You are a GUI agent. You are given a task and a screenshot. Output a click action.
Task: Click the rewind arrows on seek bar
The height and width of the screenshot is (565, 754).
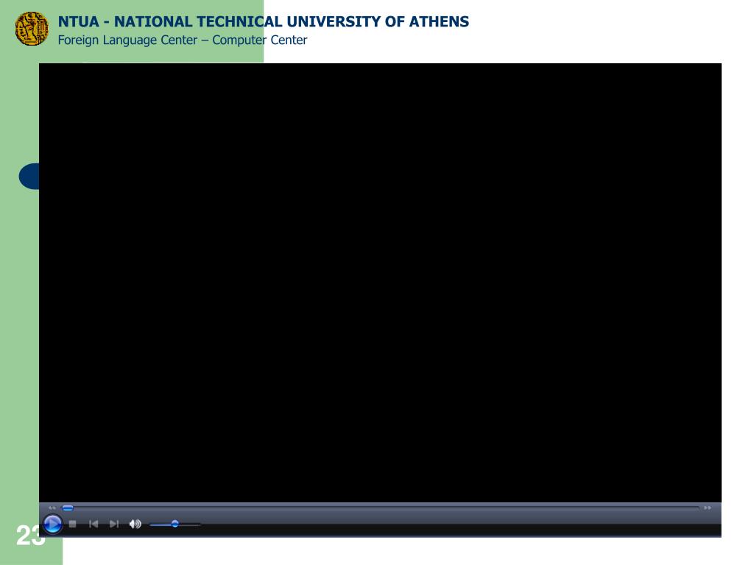(52, 508)
